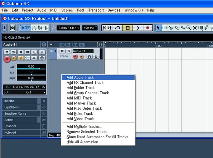
Task: Toggle the Lane display type button
Action: [x=34, y=58]
